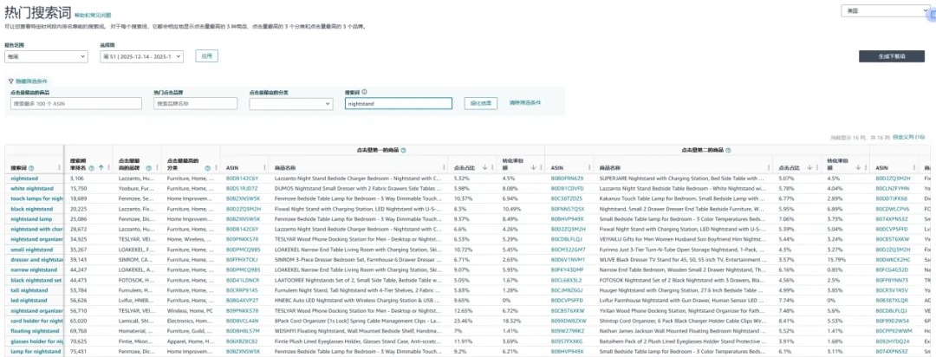
Task: Click the help icon in 搜索频率排名 header
Action: point(91,168)
